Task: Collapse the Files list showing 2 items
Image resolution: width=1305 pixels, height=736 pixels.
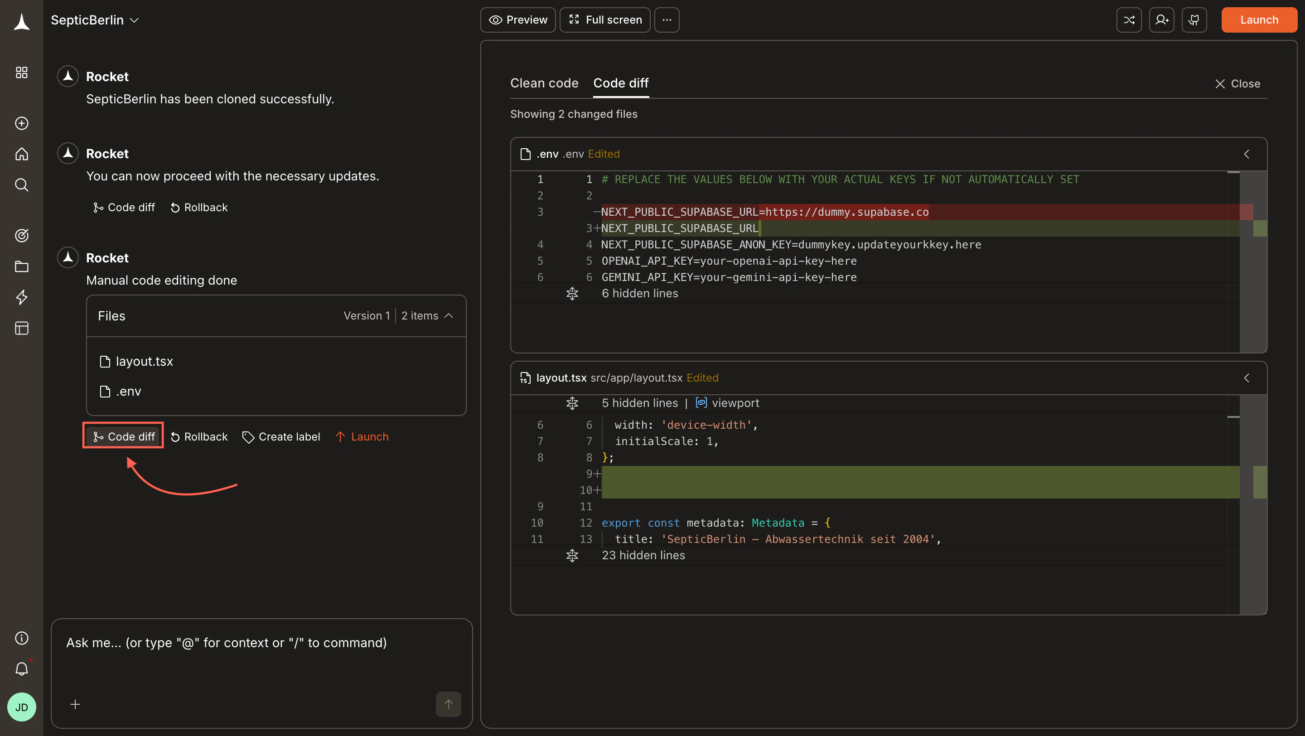Action: (449, 315)
